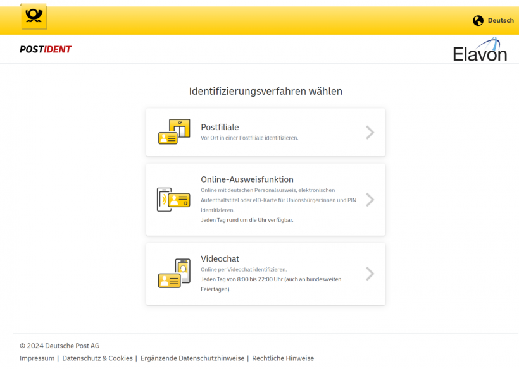The height and width of the screenshot is (369, 519).
Task: Open the Rechtliche Hinweise link
Action: (x=283, y=358)
